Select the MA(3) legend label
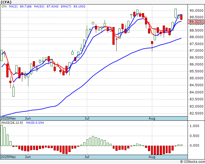205x164 pixels. [x=13, y=6]
